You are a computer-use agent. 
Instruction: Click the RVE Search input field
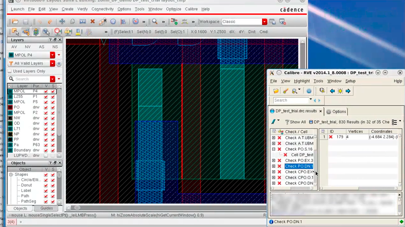(291, 100)
